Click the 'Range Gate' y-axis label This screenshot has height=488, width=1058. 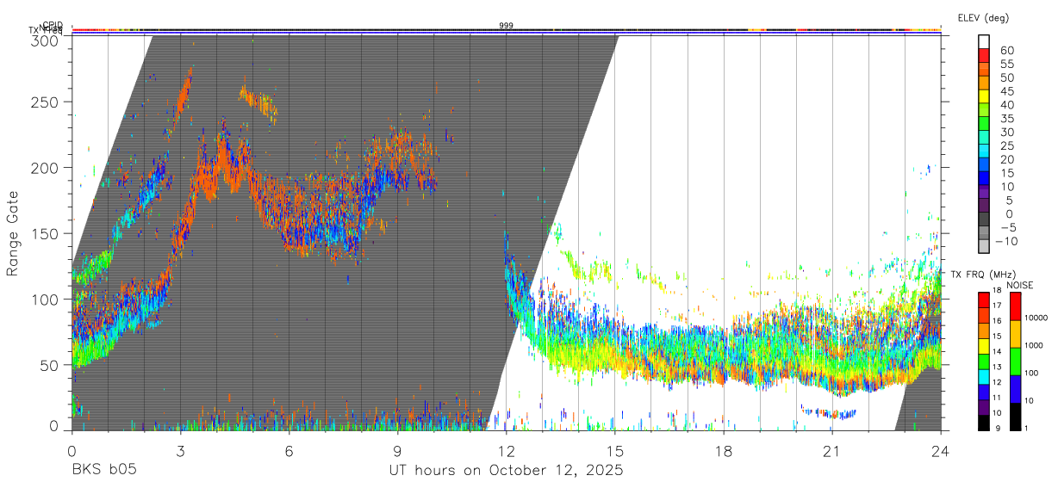coord(13,232)
